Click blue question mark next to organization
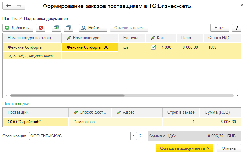 140,136
